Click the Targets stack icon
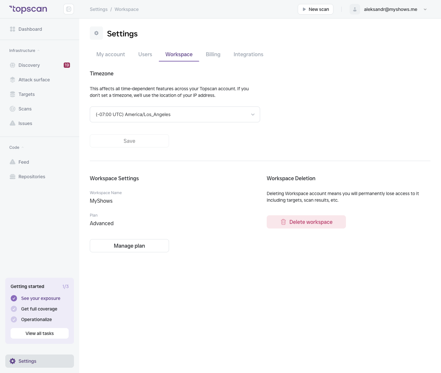 point(13,94)
